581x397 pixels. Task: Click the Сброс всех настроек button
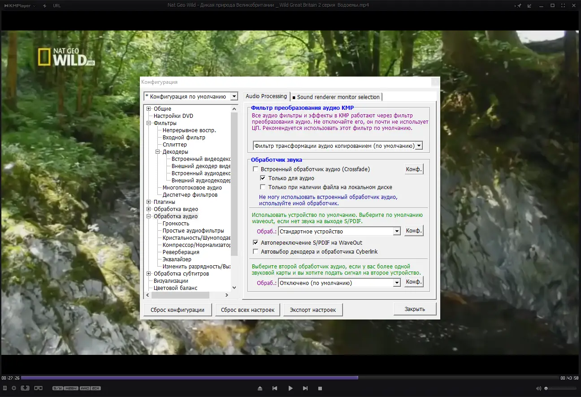[248, 310]
